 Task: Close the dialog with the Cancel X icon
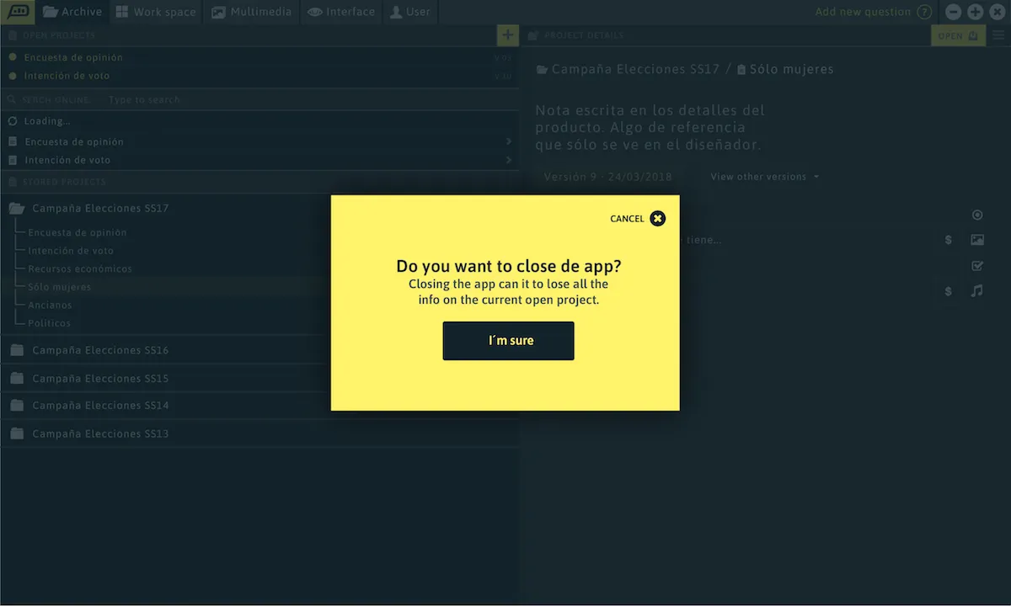[x=658, y=219]
